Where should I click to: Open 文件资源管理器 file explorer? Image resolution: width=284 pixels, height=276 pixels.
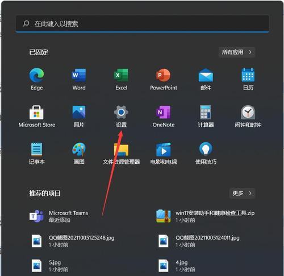121,150
